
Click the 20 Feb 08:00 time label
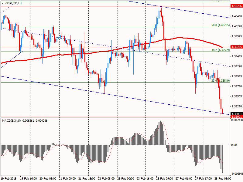pyautogui.click(x=48, y=178)
